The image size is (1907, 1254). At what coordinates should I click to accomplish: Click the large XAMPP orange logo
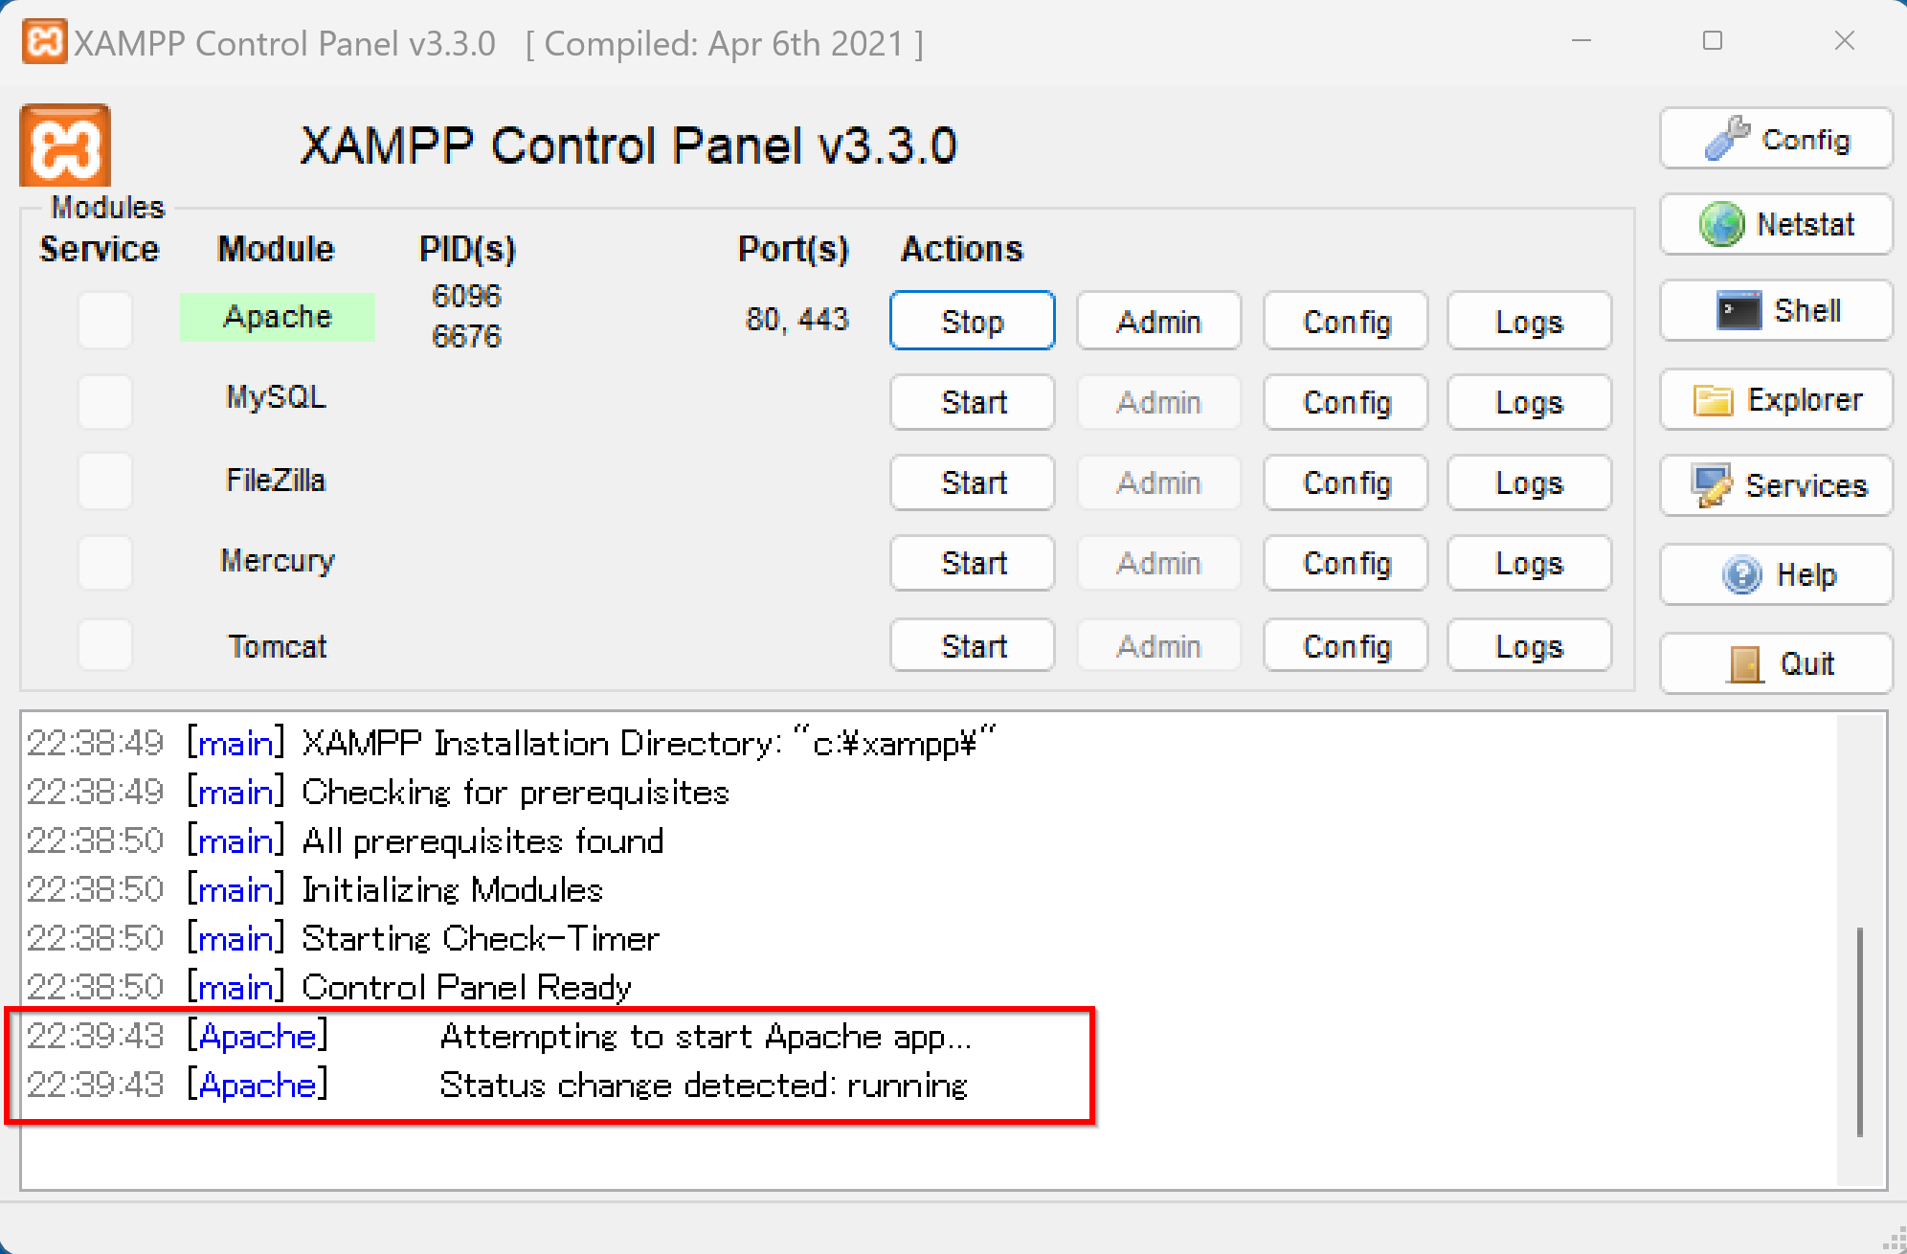click(x=65, y=146)
